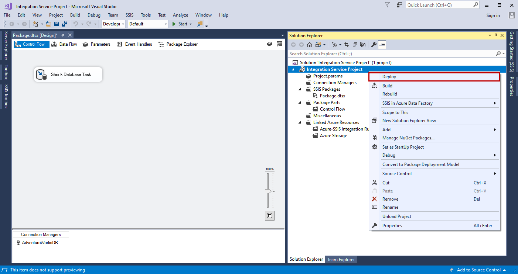Collapse the Linked Azure Resources node

coord(300,122)
